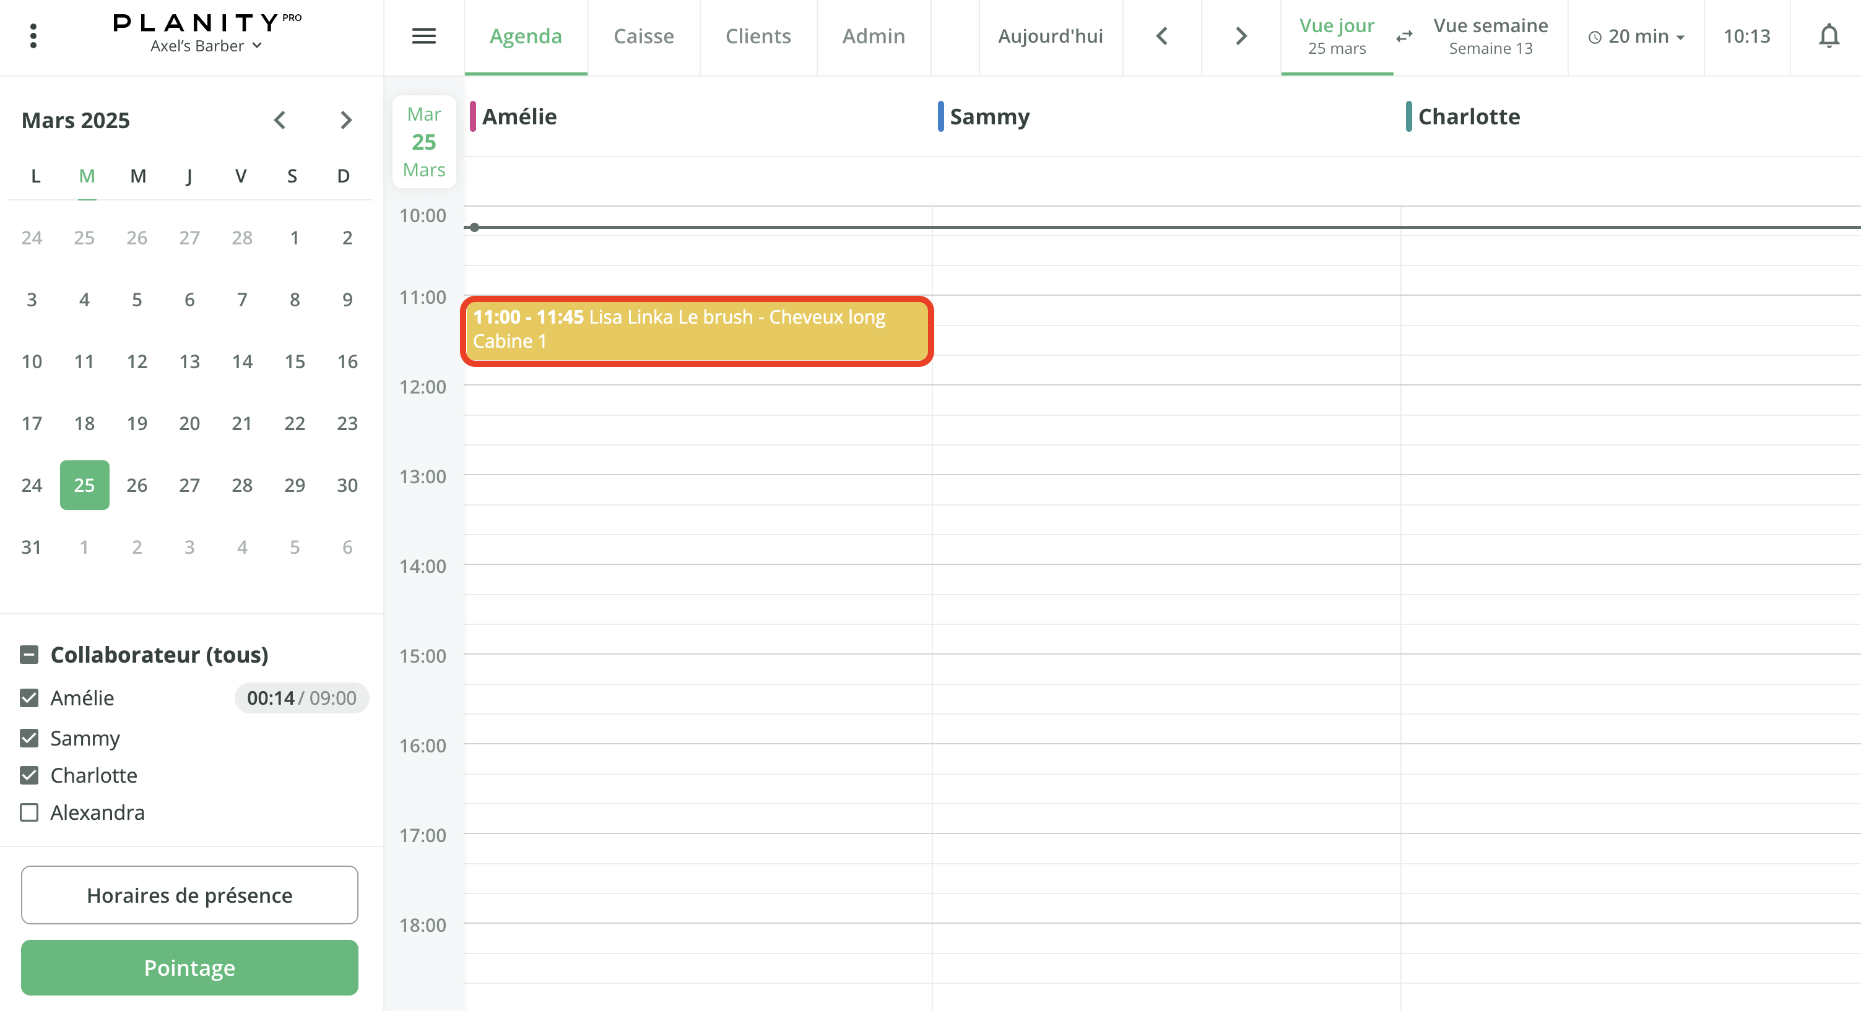Open the hamburger navigation menu

(424, 35)
